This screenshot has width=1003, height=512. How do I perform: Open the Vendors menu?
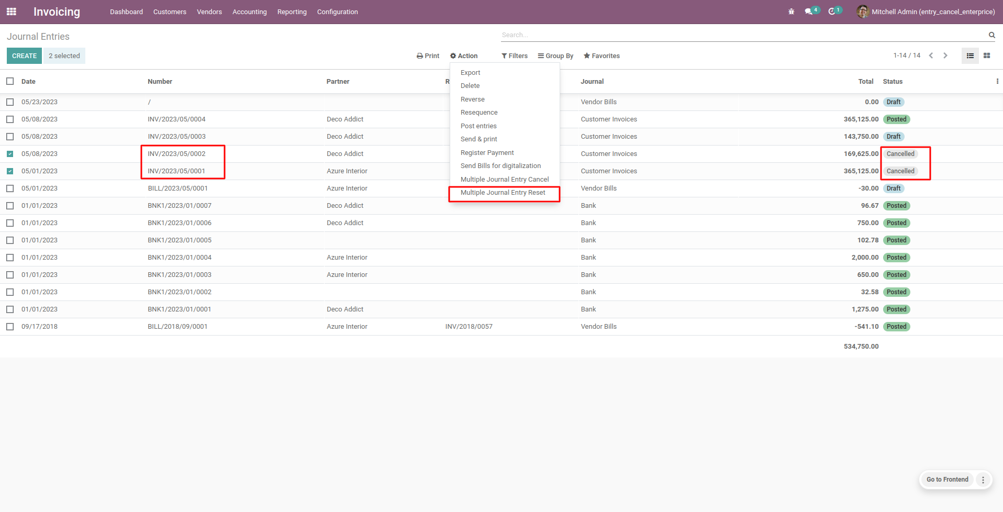tap(209, 12)
